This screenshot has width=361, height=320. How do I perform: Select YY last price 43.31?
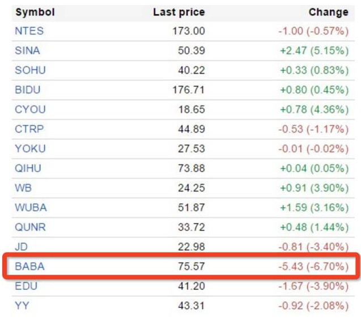[192, 306]
